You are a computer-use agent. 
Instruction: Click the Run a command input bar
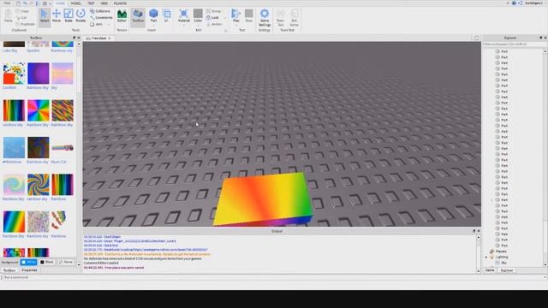(x=273, y=277)
